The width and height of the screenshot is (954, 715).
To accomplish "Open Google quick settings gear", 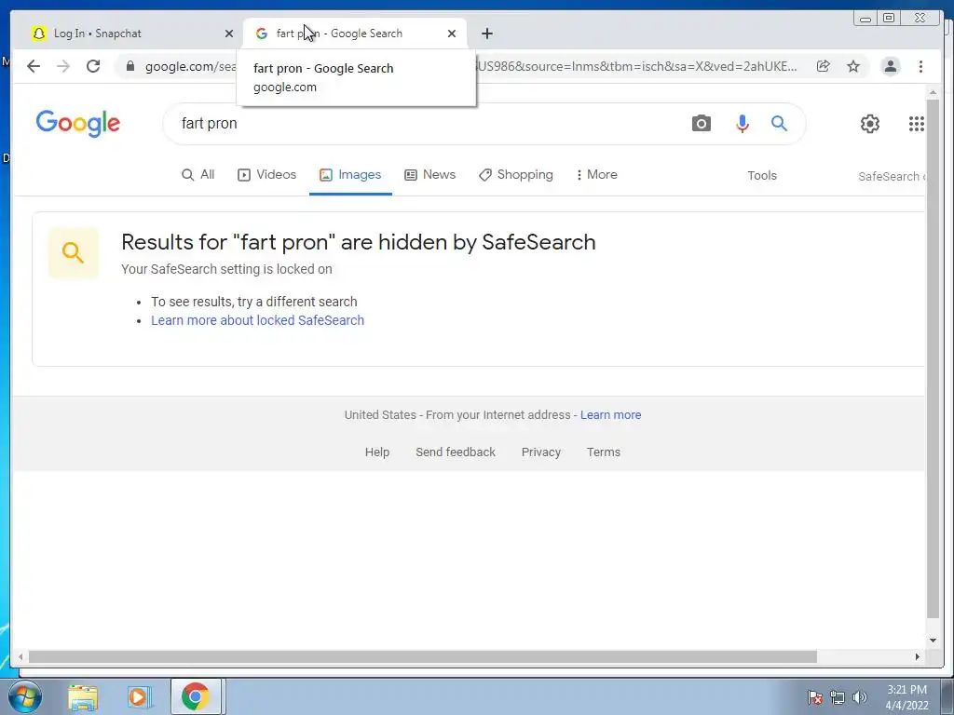I will click(x=869, y=124).
